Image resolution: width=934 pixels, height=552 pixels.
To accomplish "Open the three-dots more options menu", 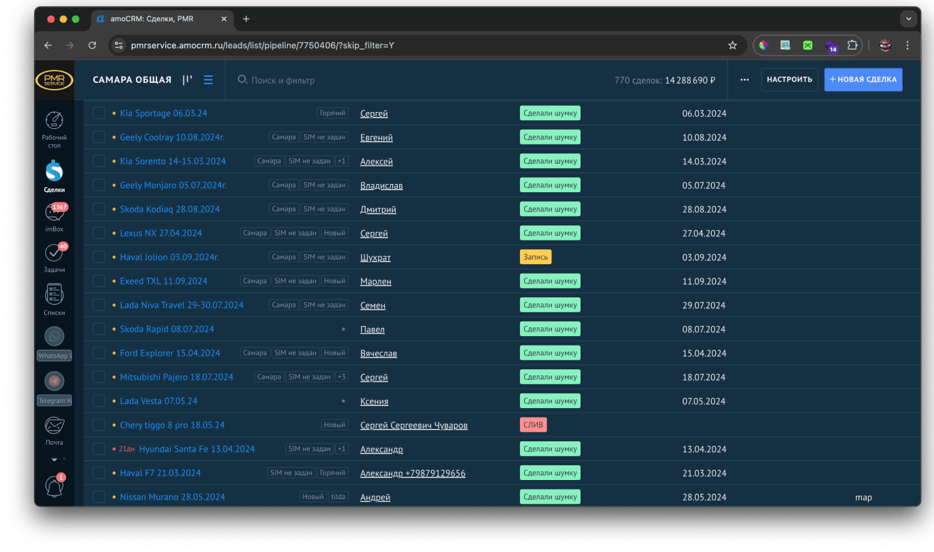I will (x=744, y=80).
